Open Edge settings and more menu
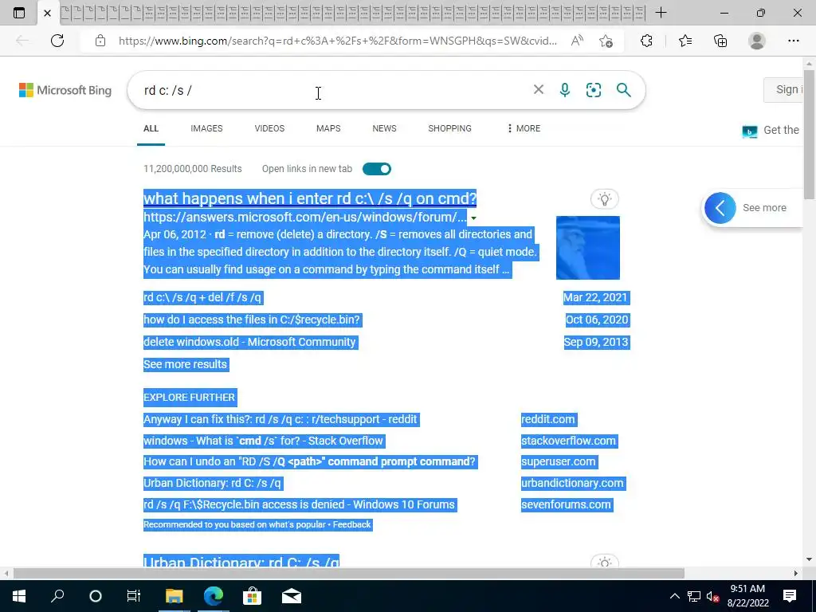Image resolution: width=816 pixels, height=612 pixels. tap(793, 41)
